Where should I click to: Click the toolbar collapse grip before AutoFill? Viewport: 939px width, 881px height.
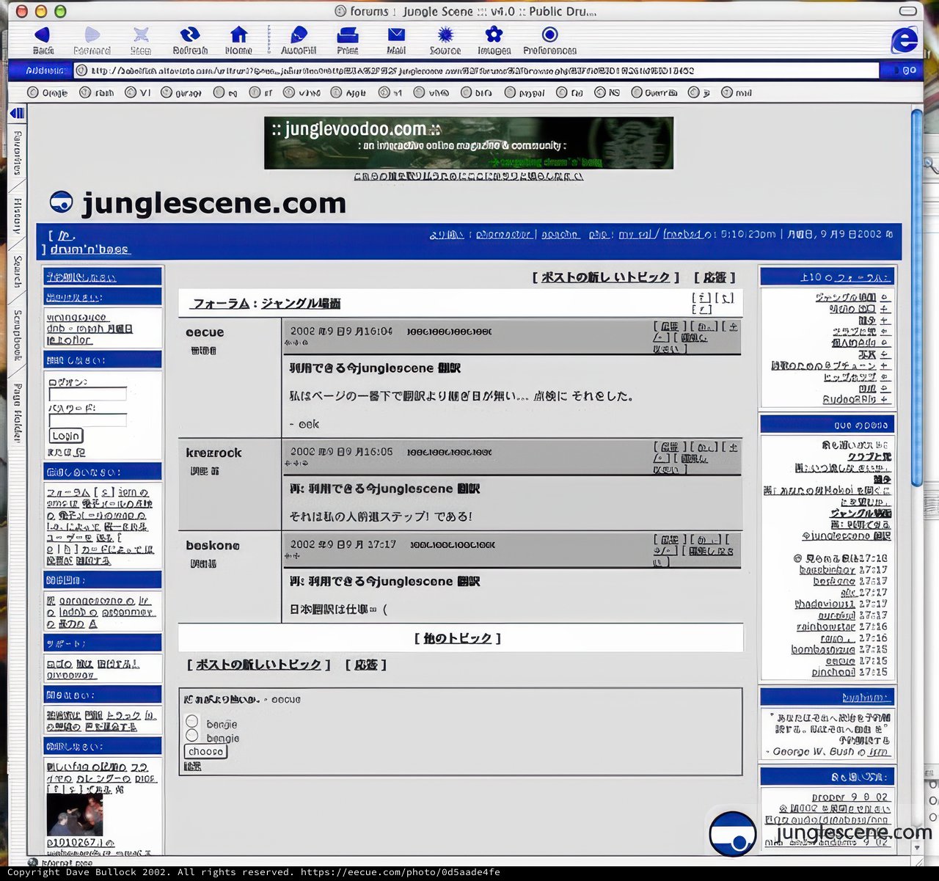click(x=268, y=39)
